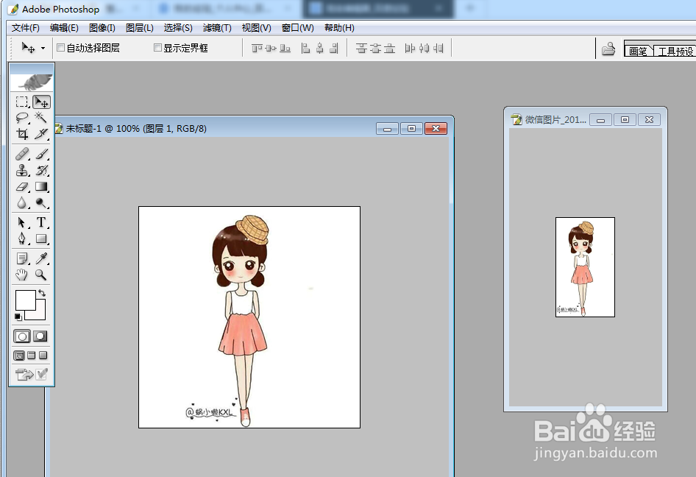Click the foreground color swatch
The height and width of the screenshot is (477, 696).
tap(25, 300)
